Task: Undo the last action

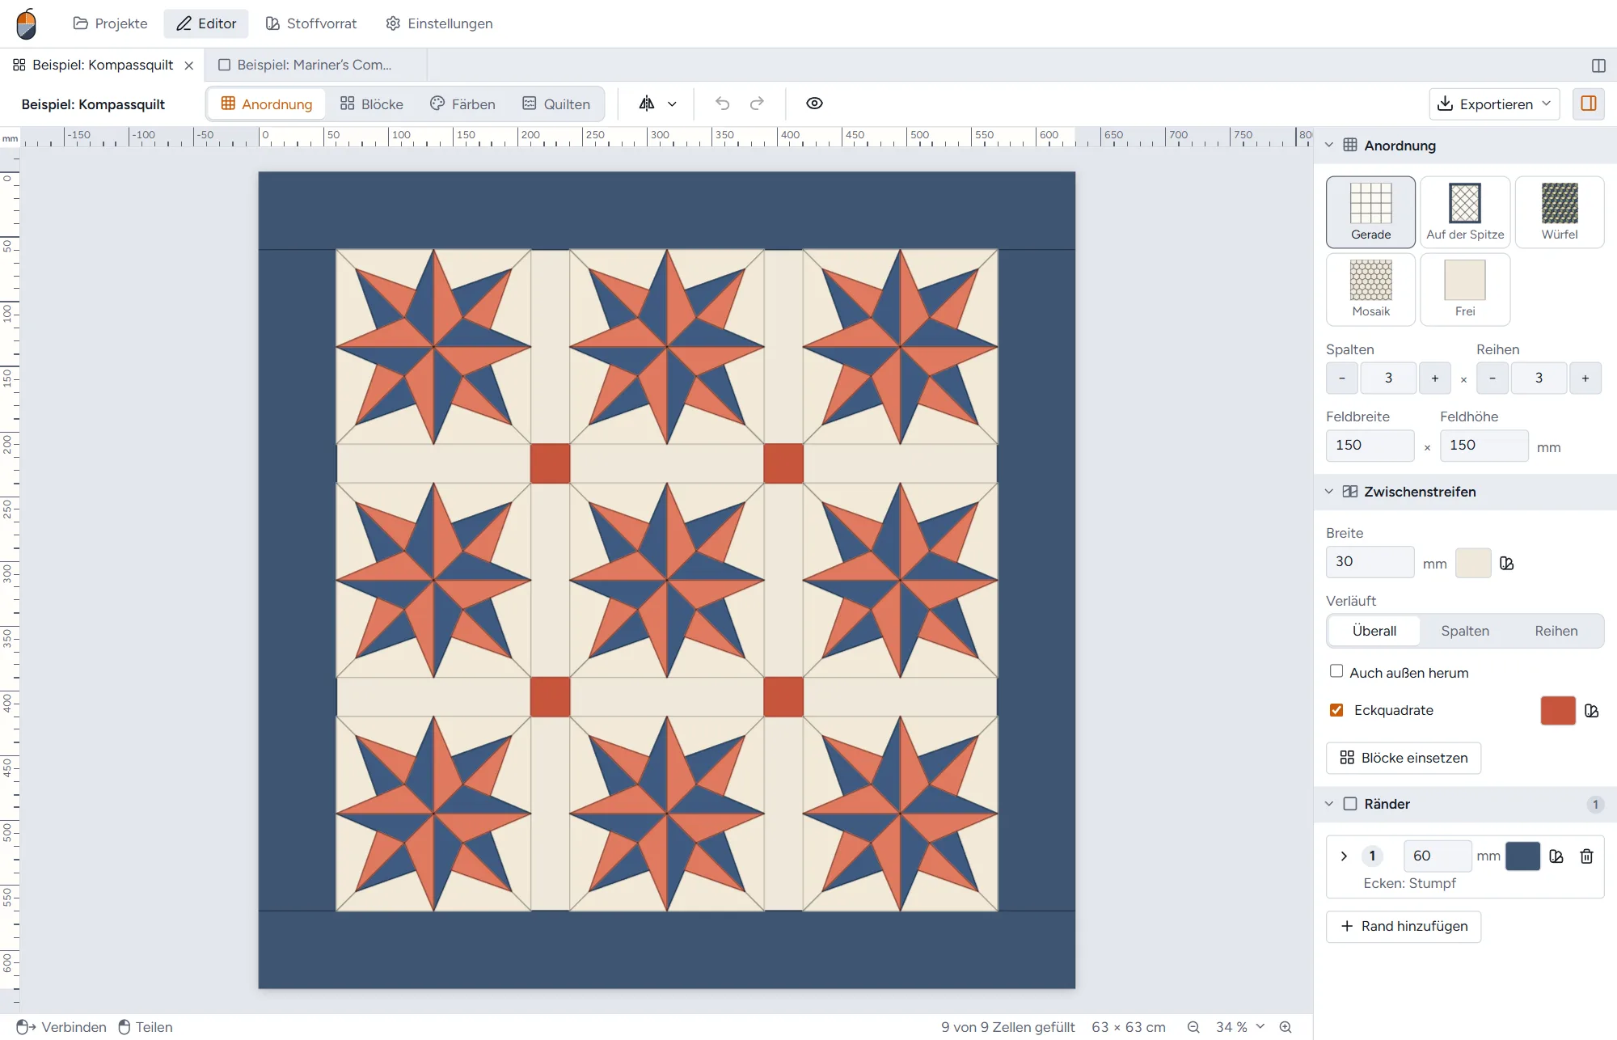Action: coord(723,104)
